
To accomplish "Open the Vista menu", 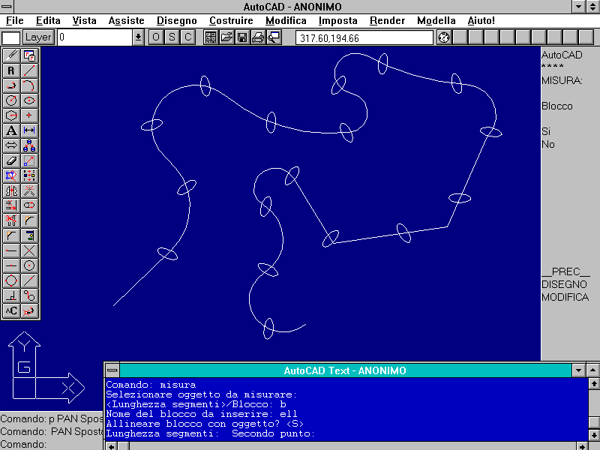I will point(84,21).
